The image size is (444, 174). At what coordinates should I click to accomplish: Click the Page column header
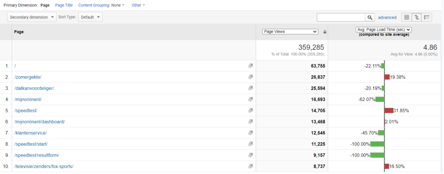point(19,32)
